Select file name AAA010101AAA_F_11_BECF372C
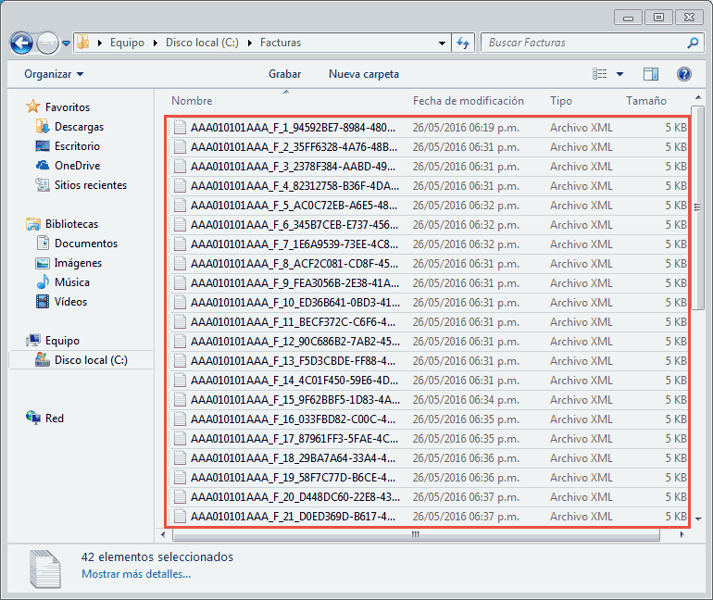The image size is (713, 600). click(x=293, y=322)
